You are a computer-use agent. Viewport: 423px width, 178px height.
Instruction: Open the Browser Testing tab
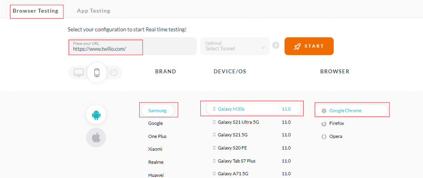click(x=36, y=11)
